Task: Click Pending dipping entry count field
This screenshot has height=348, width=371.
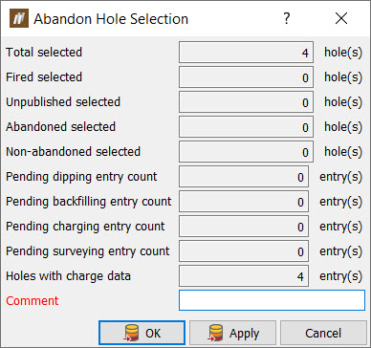Action: [244, 176]
